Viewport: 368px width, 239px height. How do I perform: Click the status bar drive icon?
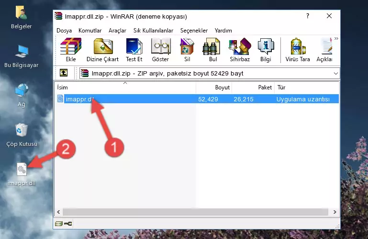[x=59, y=224]
